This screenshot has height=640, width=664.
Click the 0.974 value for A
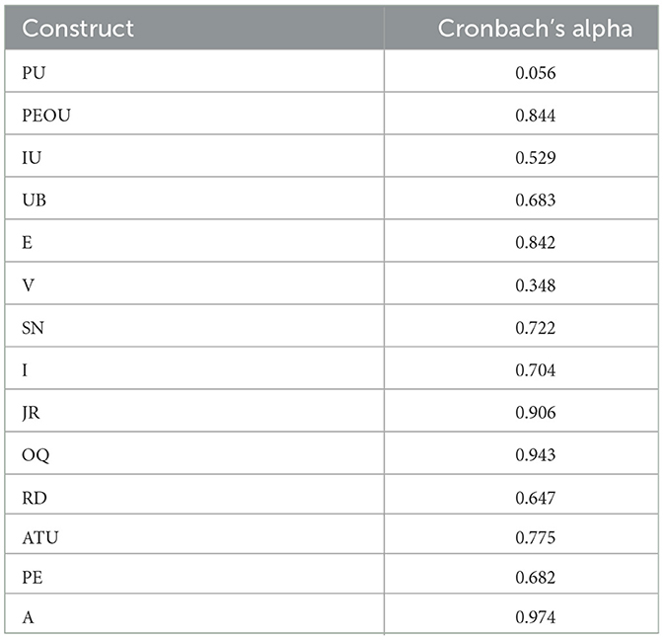point(536,617)
